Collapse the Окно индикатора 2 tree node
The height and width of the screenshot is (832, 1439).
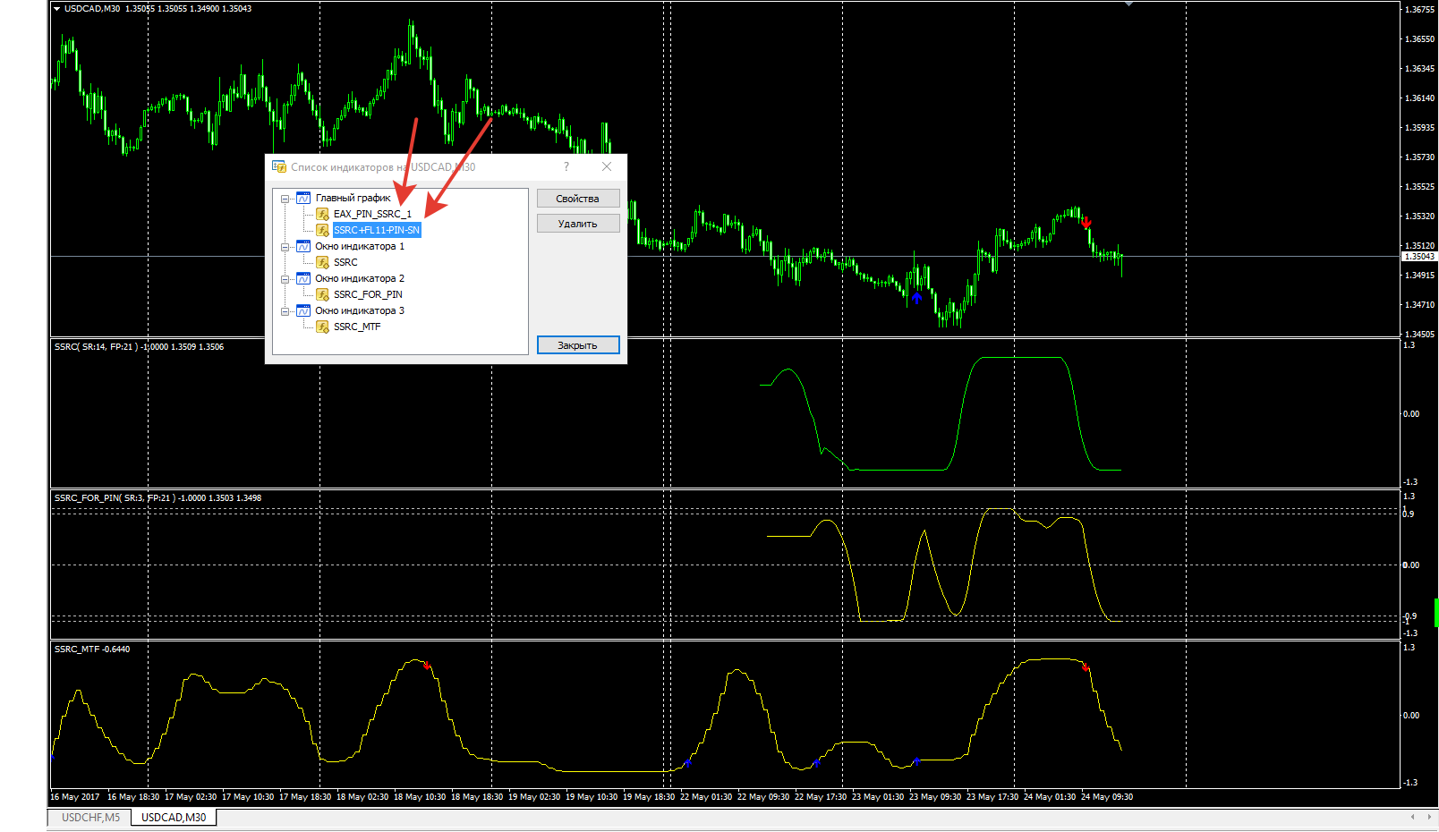[285, 279]
